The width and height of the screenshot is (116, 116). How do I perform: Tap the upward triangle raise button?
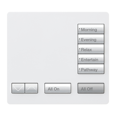(x=31, y=88)
